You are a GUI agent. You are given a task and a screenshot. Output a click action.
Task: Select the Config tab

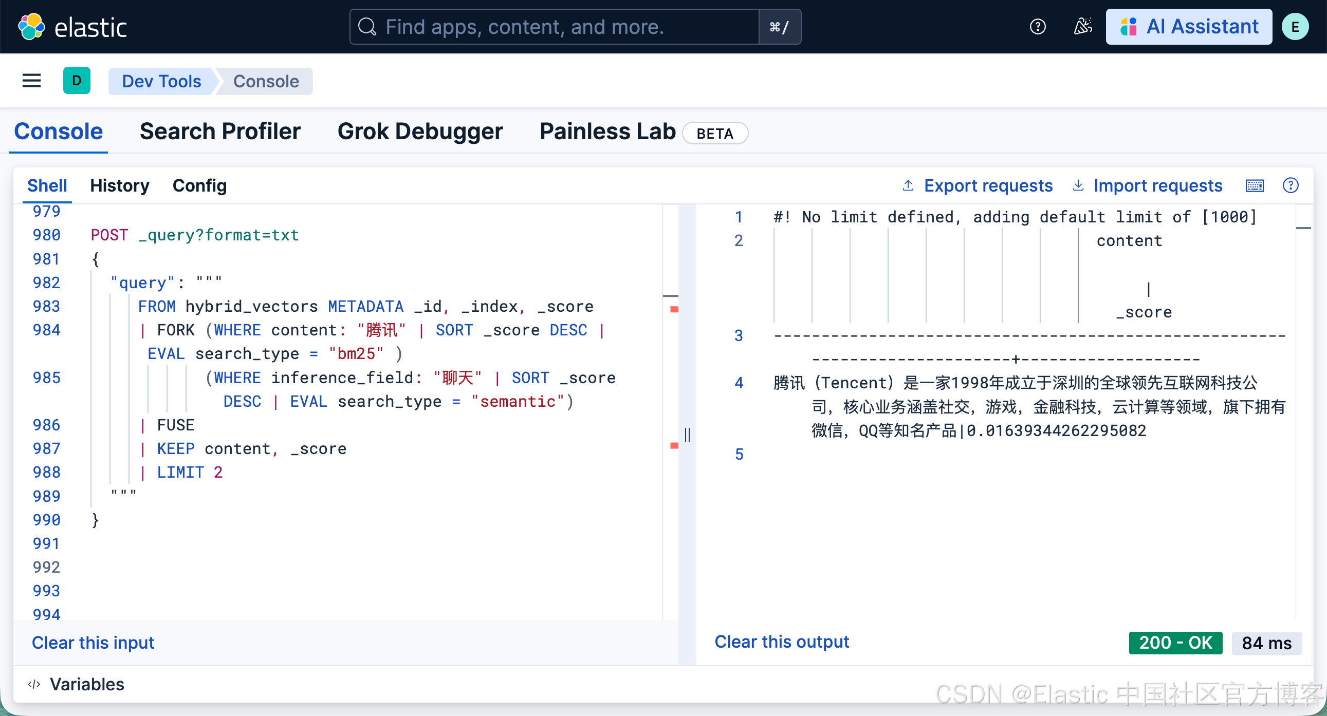coord(199,186)
